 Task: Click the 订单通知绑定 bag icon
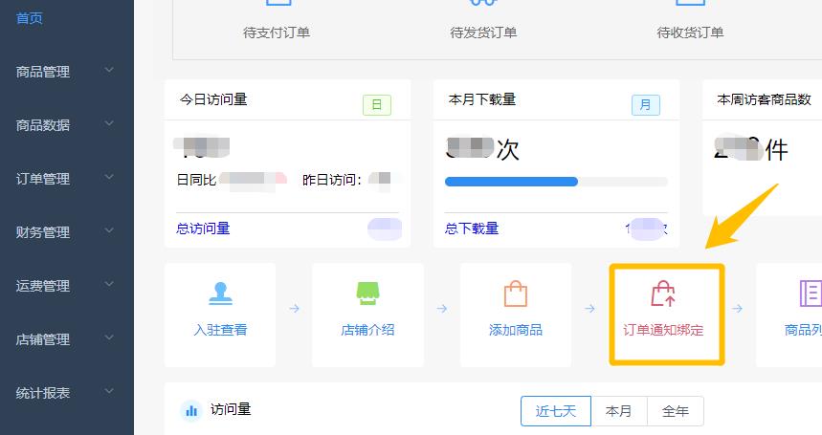(x=663, y=294)
